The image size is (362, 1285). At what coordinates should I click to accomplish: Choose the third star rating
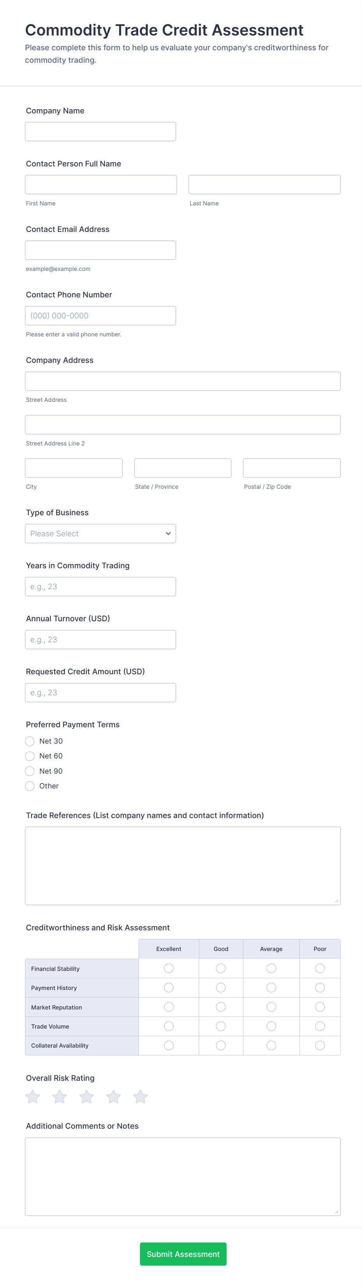[87, 1096]
